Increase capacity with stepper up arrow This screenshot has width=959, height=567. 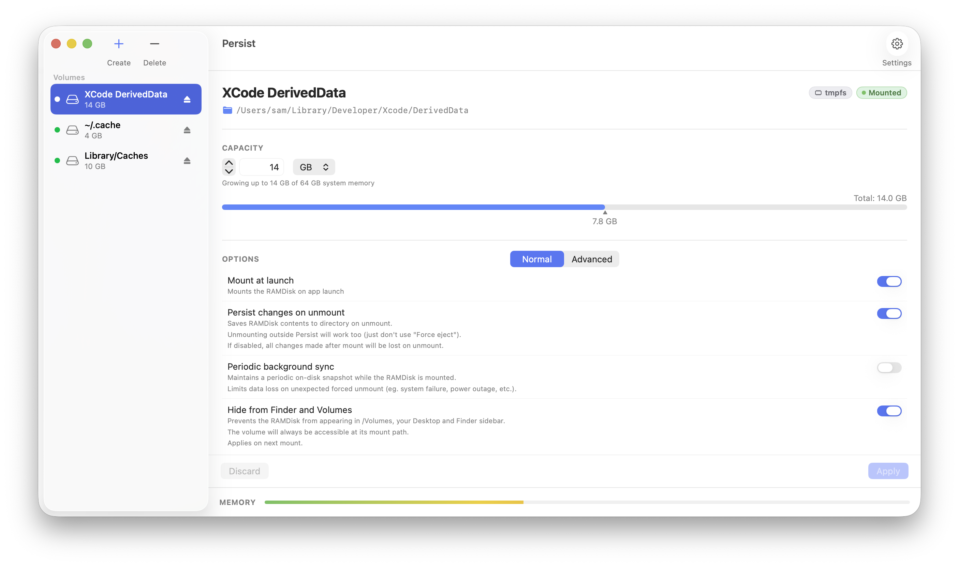[228, 163]
